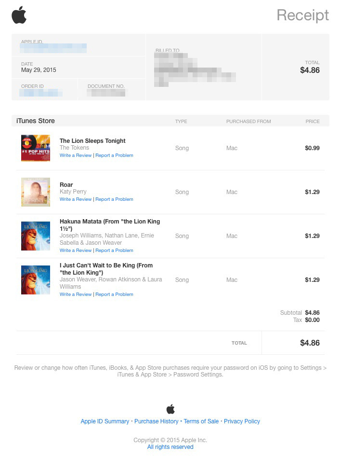Click the All rights reserved link
Image resolution: width=340 pixels, height=460 pixels.
click(x=170, y=447)
